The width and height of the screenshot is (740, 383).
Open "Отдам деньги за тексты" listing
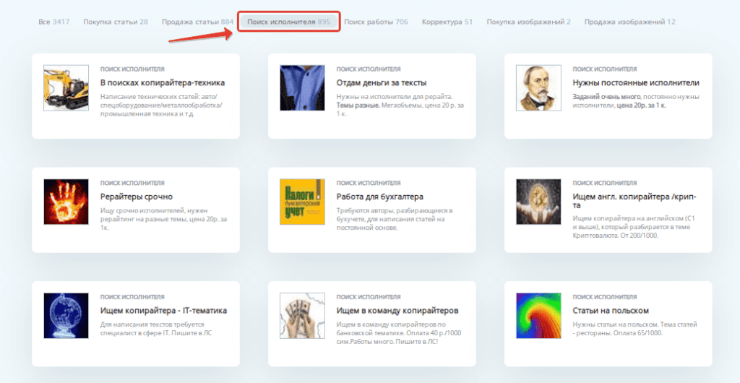[x=382, y=83]
